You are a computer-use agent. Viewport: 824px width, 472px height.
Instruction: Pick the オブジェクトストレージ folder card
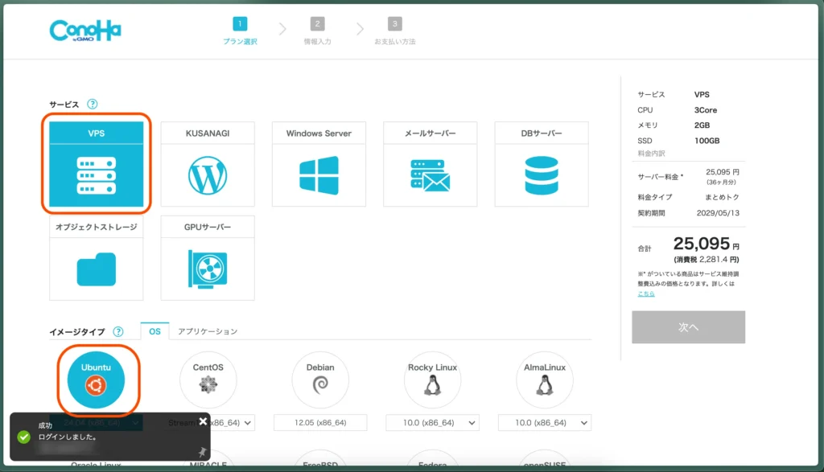click(x=97, y=258)
